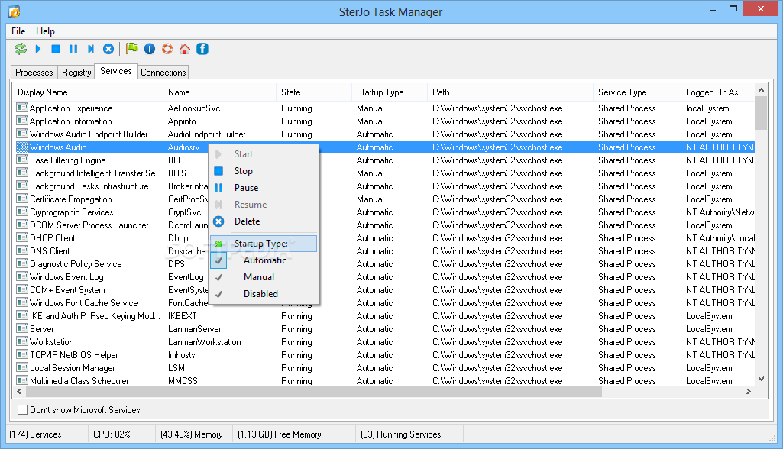Stop service using toolbar square icon
Image resolution: width=783 pixels, height=449 pixels.
click(x=56, y=49)
